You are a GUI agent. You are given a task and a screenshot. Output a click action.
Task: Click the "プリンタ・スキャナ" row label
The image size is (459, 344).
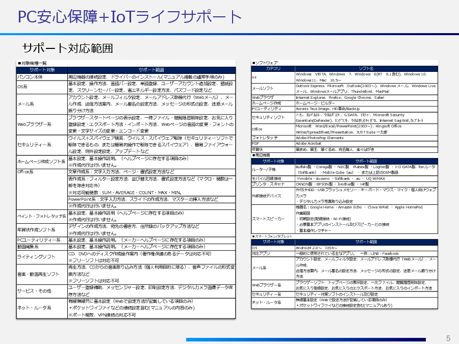pyautogui.click(x=268, y=184)
